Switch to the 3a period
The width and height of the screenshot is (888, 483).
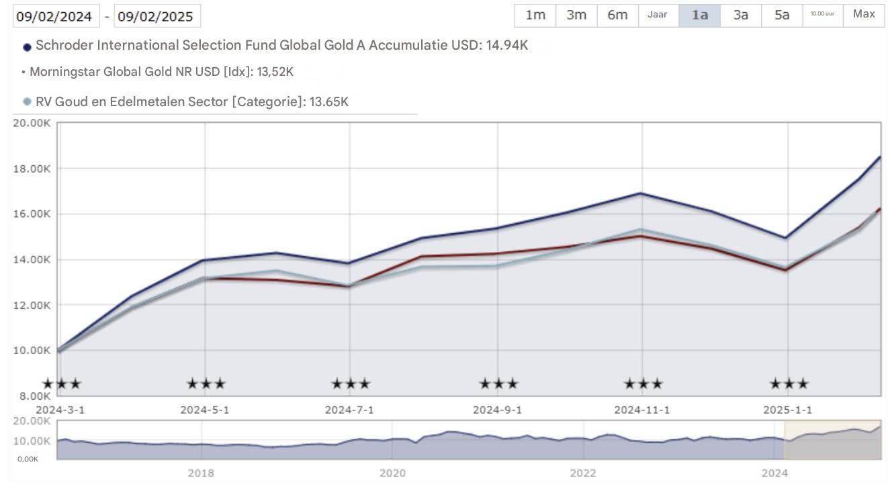tap(740, 15)
